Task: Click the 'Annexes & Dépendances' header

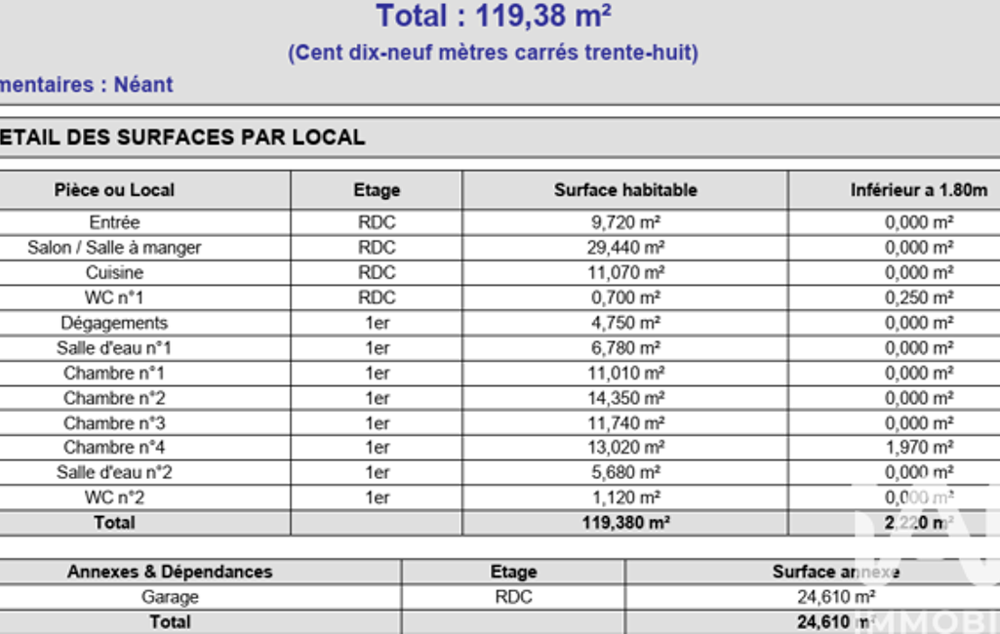Action: point(170,573)
